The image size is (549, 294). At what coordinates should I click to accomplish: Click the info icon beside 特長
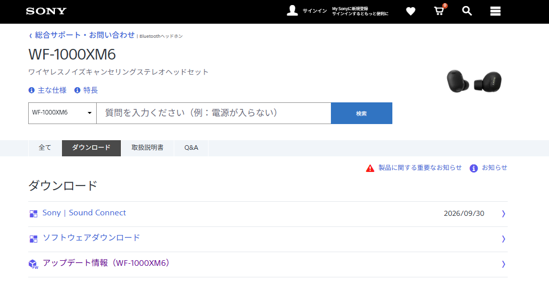click(x=78, y=90)
